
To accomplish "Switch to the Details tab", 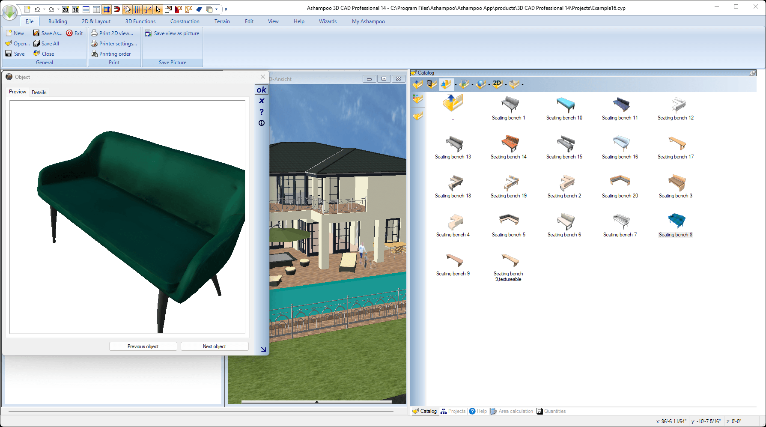I will click(39, 93).
